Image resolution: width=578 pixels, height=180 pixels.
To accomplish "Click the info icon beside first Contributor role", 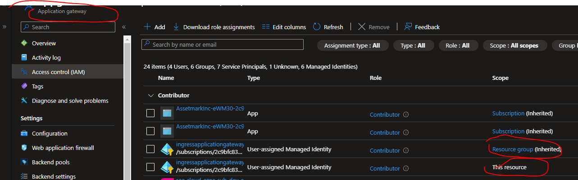I will coord(406,114).
